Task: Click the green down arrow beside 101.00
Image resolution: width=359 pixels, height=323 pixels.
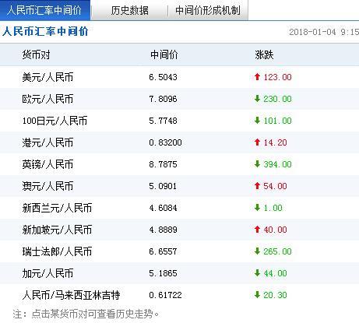Action: (x=257, y=121)
